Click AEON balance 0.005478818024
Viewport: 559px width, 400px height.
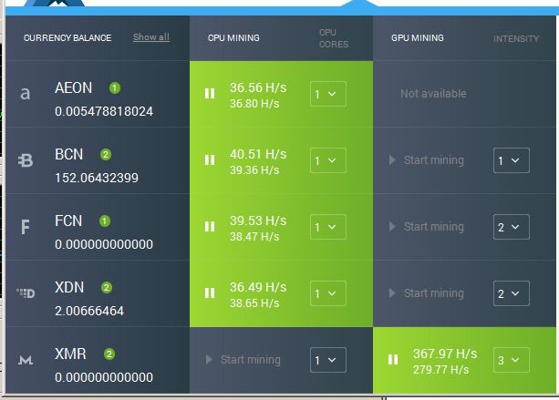click(104, 111)
